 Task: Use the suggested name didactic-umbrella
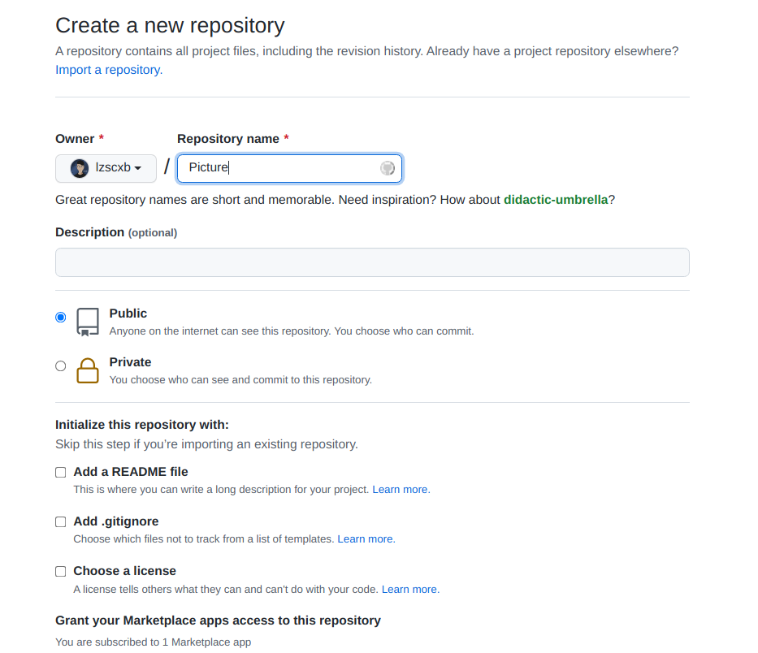pos(556,200)
